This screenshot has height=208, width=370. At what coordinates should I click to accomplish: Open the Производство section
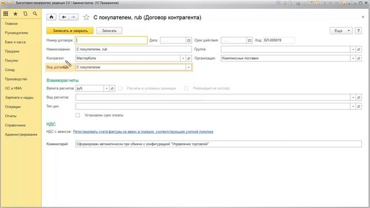coord(16,79)
